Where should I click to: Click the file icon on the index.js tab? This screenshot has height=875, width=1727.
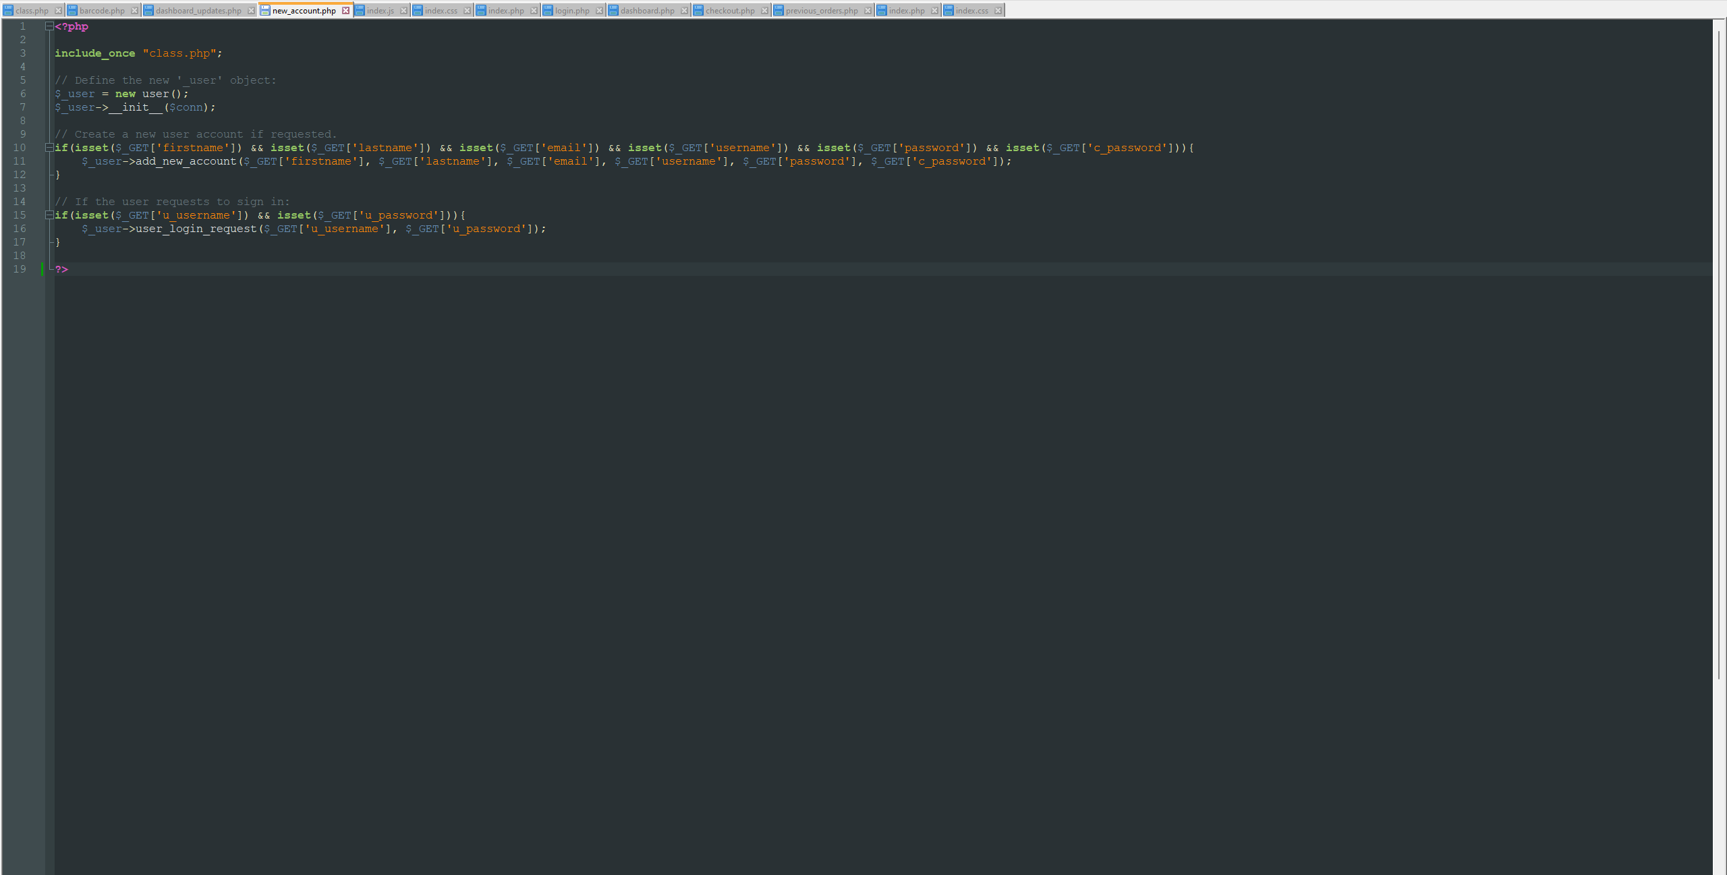[x=359, y=10]
